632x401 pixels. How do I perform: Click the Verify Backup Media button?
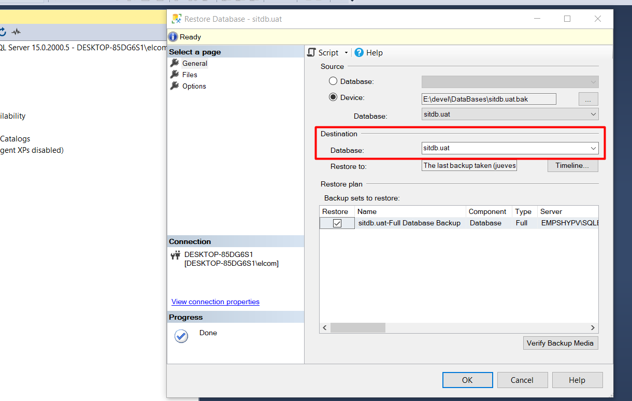pyautogui.click(x=560, y=343)
